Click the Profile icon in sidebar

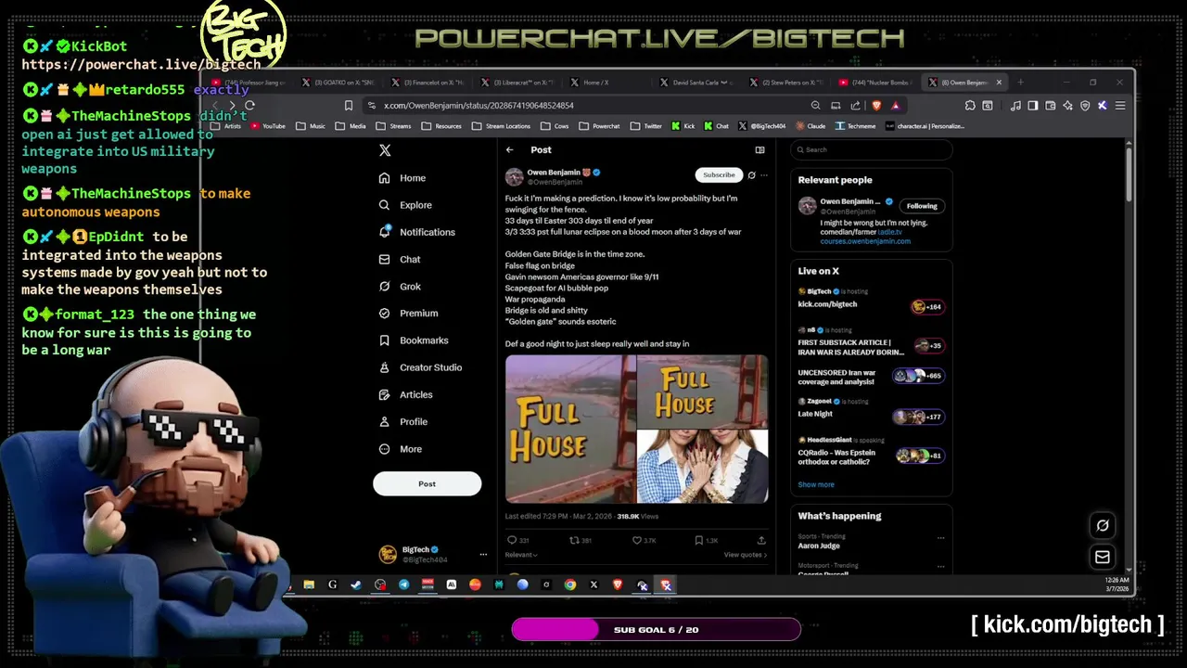coord(384,421)
